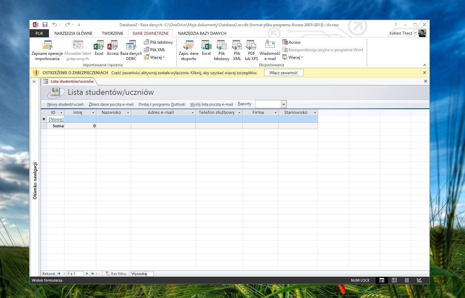465x298 pixels.
Task: Click the Wyszukaj search field
Action: point(142,274)
